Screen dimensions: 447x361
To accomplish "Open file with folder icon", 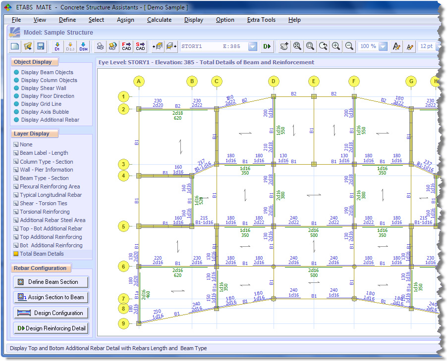I will (28, 46).
